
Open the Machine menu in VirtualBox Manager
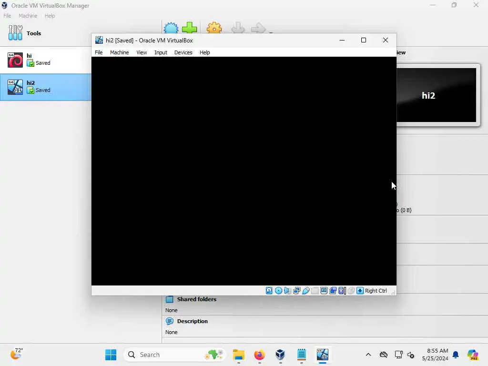[x=28, y=16]
